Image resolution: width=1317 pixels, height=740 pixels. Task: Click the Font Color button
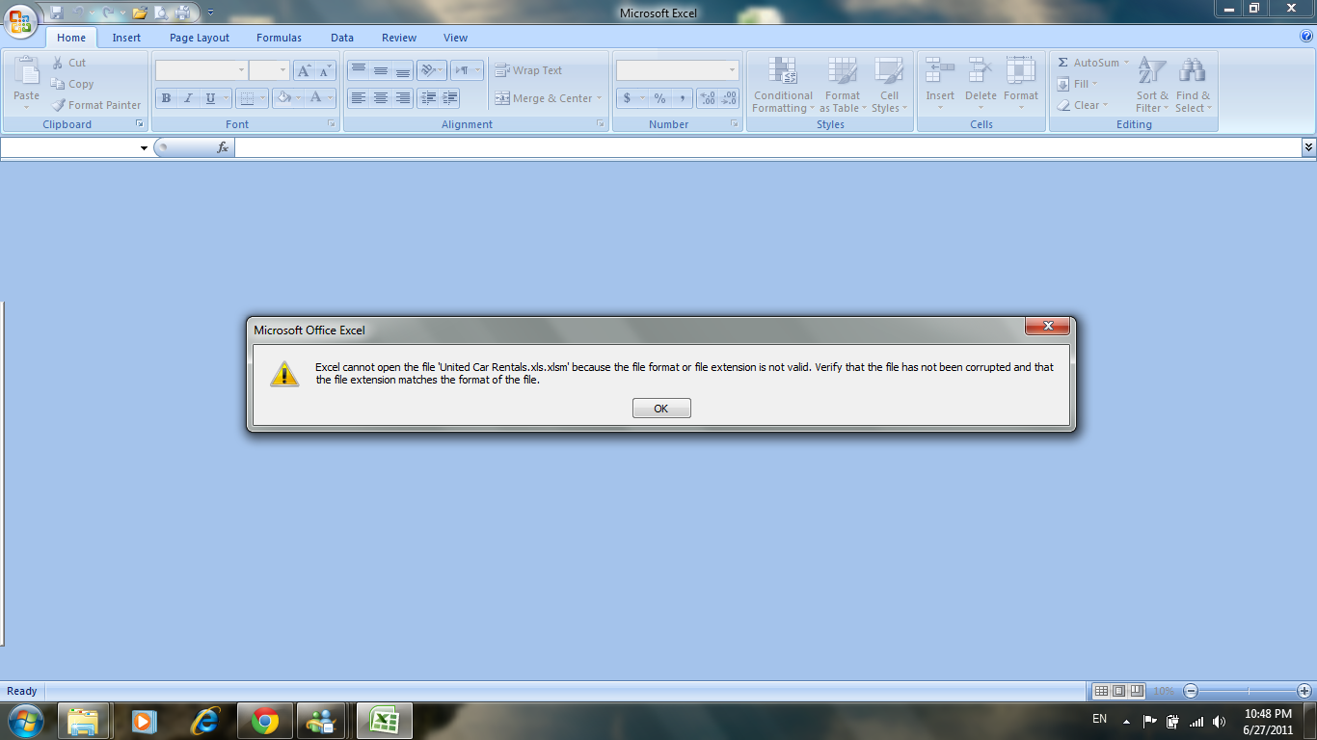pos(315,98)
